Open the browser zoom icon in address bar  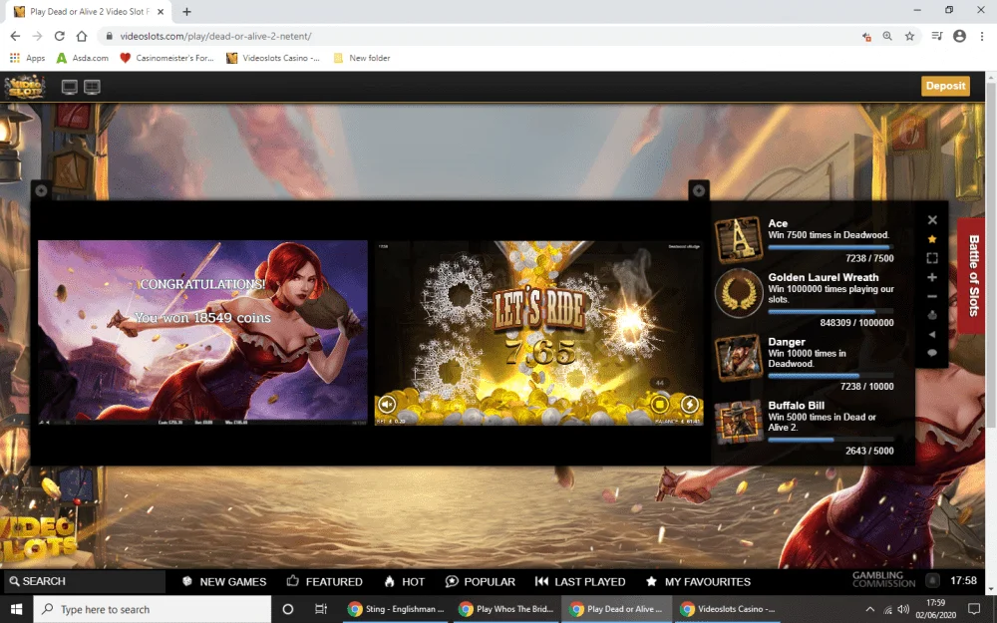[x=887, y=36]
